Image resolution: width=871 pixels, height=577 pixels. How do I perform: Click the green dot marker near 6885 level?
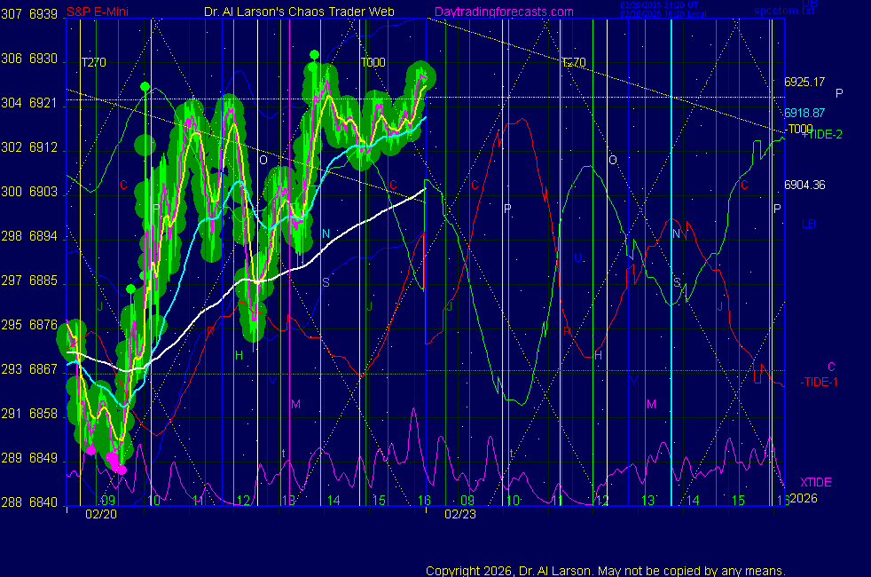tap(130, 288)
